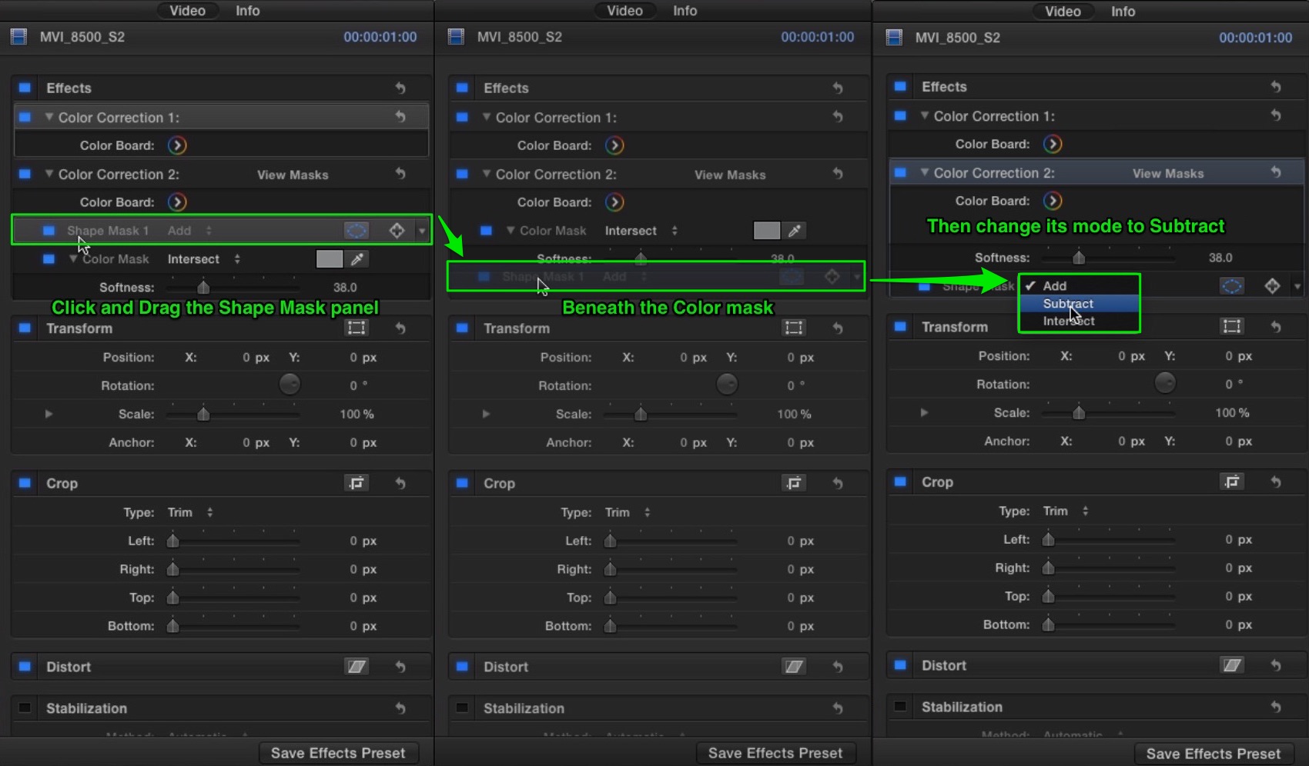Image resolution: width=1309 pixels, height=766 pixels.
Task: Toggle Effects checkbox in left panel
Action: tap(25, 88)
